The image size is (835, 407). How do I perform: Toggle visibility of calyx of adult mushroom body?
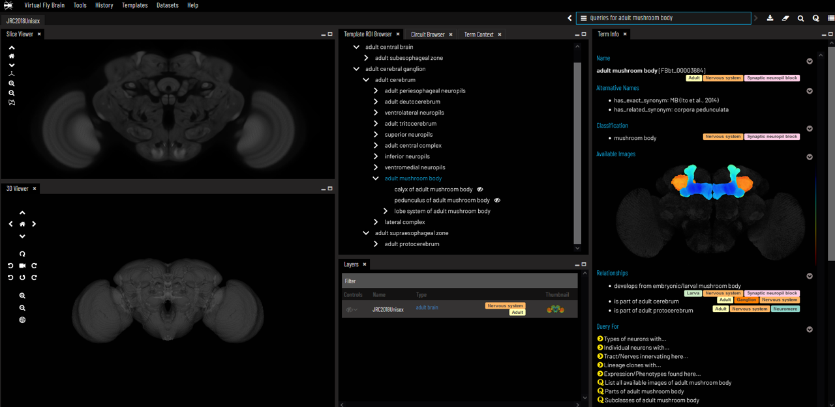(x=480, y=189)
